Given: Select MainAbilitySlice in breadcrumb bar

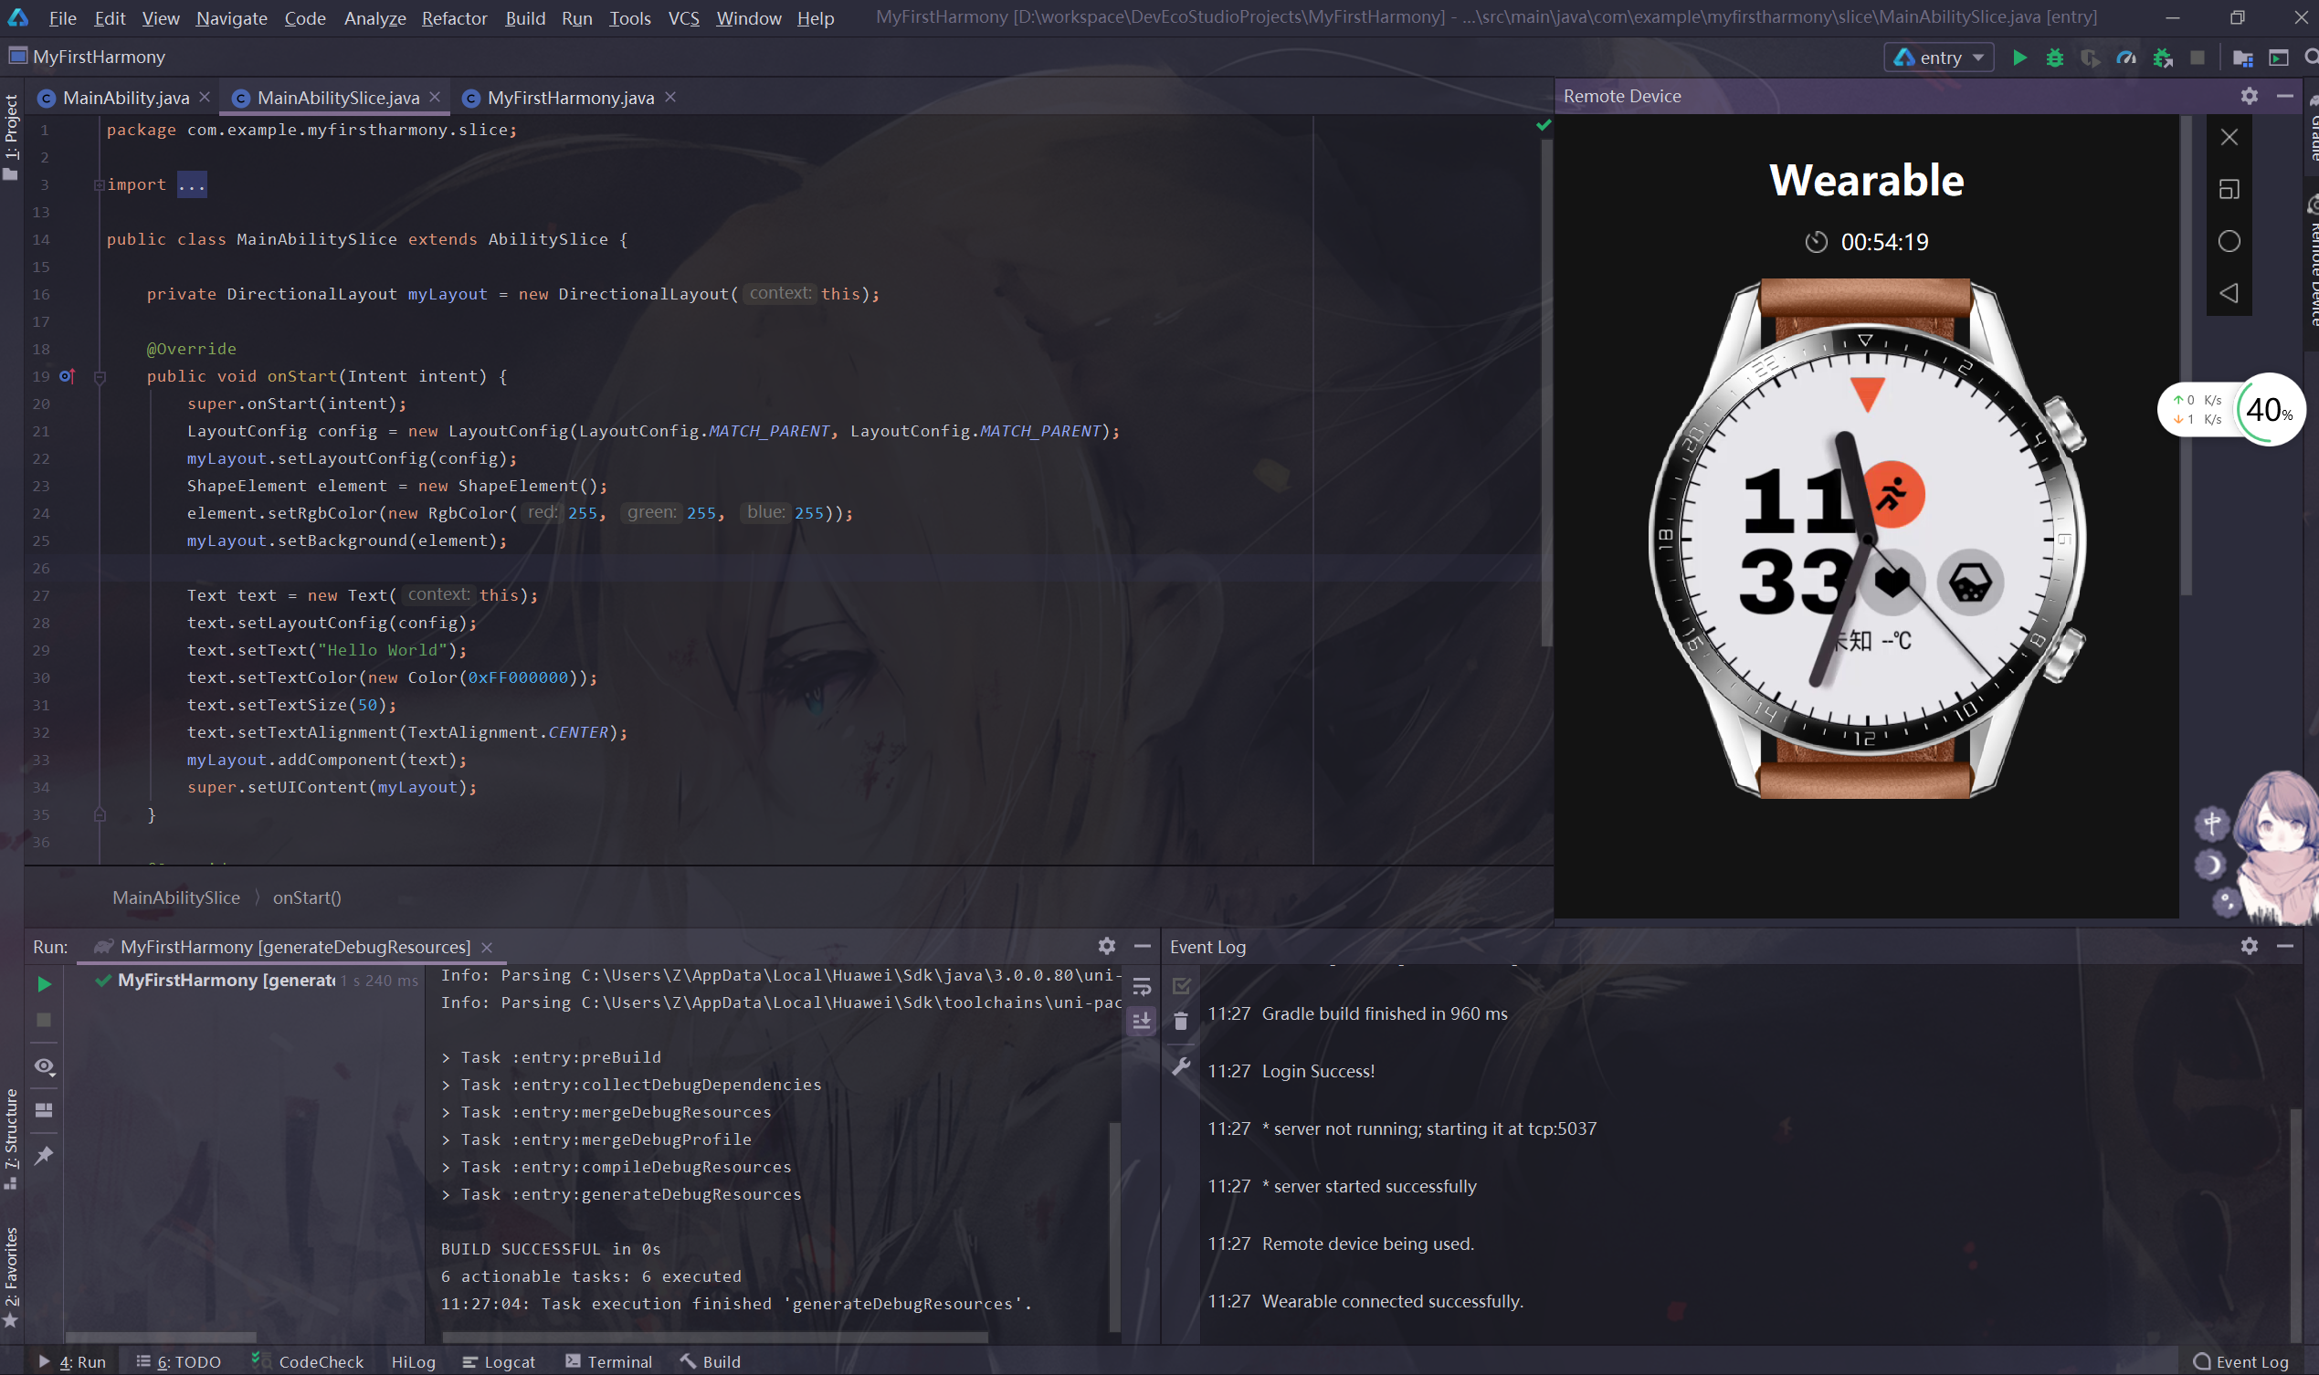Looking at the screenshot, I should [176, 897].
